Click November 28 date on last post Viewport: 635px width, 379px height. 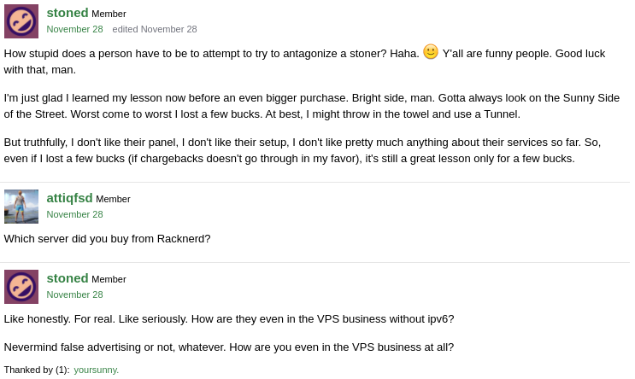pos(74,294)
